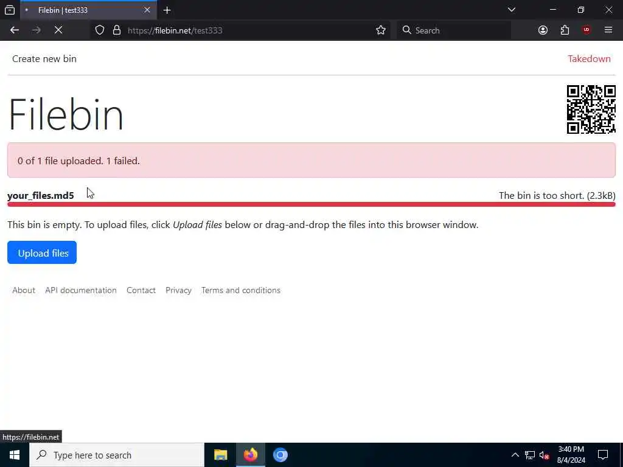Show hidden system tray icons
This screenshot has height=467, width=623.
(515, 455)
